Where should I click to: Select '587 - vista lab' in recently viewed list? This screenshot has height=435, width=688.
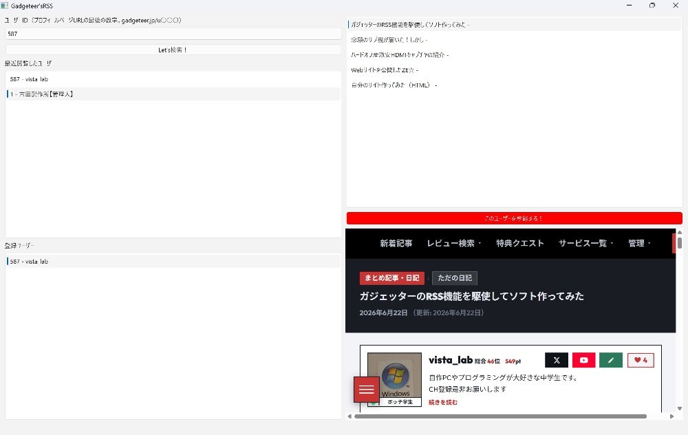coord(173,79)
